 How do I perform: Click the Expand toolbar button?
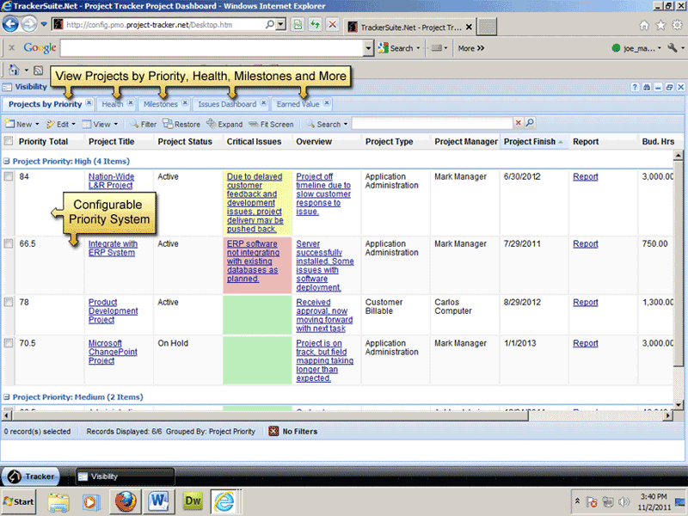click(224, 124)
